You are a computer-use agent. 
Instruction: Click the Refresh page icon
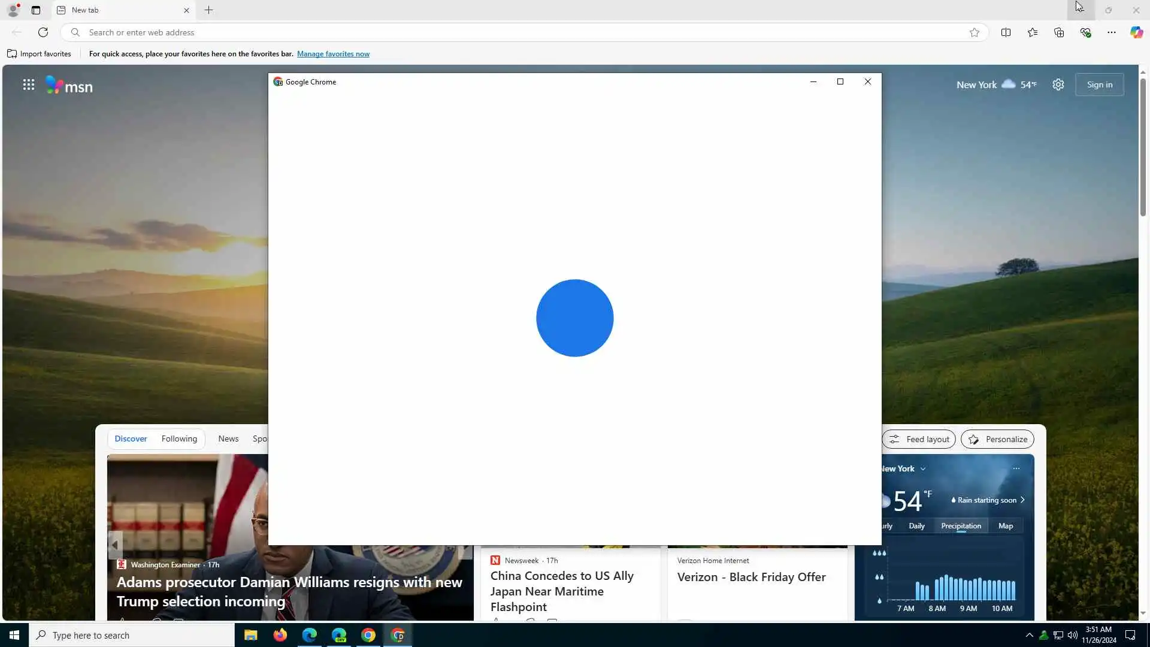click(x=43, y=32)
